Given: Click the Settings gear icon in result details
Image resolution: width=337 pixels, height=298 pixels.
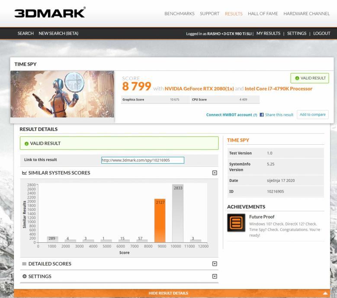Looking at the screenshot, I should click(25, 276).
